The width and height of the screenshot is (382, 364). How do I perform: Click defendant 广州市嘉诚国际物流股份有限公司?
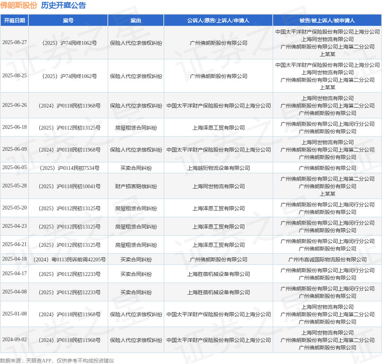tap(328, 259)
